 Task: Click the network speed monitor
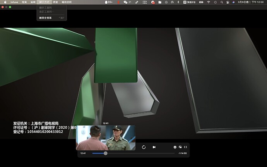coord(145,2)
